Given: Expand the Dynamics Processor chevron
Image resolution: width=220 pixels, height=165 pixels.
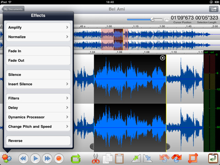Looking at the screenshot, I should point(67,117).
